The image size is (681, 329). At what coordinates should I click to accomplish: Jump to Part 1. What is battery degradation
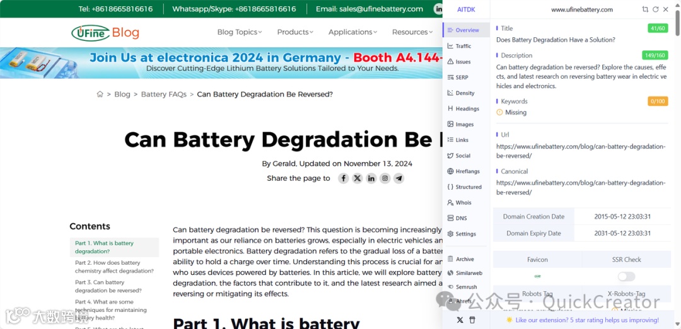(x=114, y=247)
